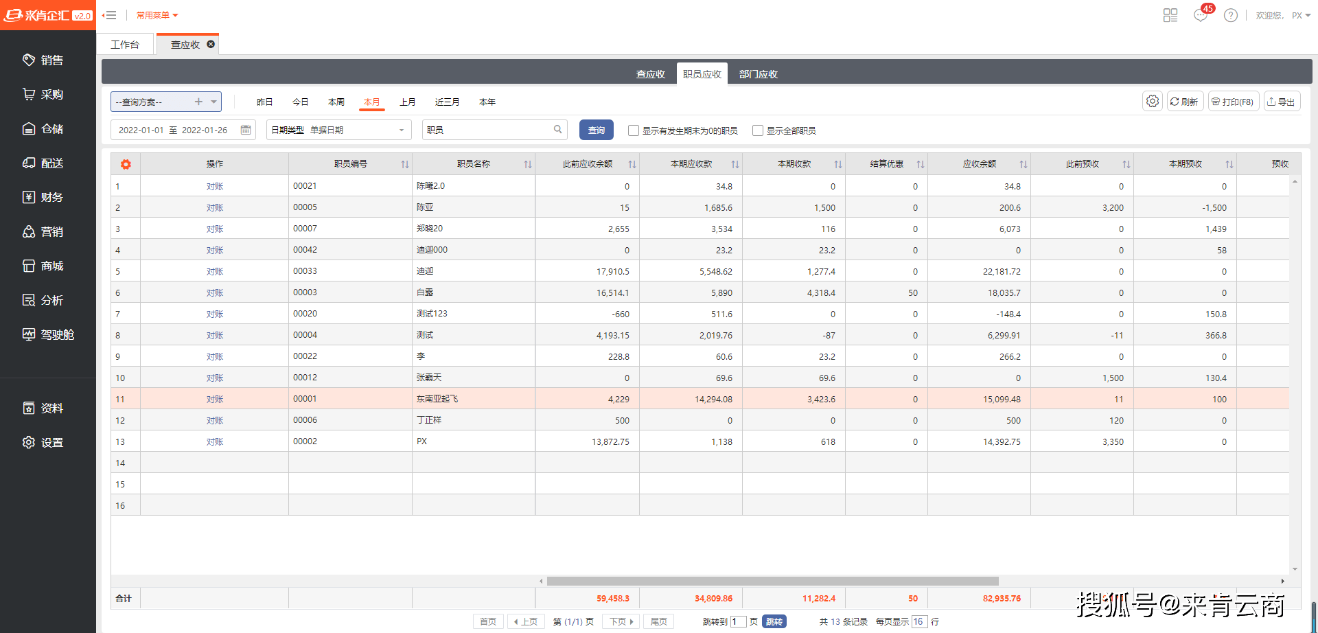
Task: Go to 尾页 in pagination
Action: (x=658, y=621)
